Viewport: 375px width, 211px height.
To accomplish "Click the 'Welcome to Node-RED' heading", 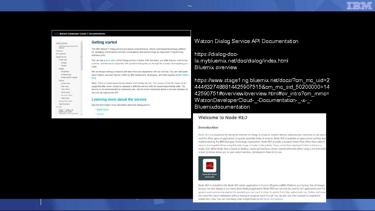I will (x=223, y=118).
